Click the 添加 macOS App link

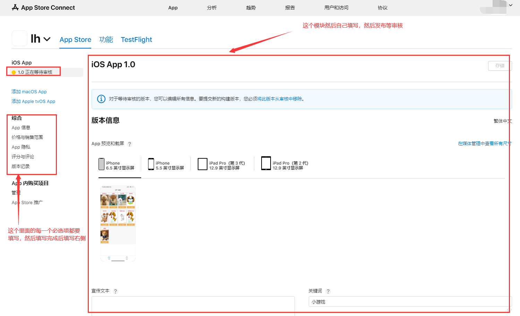click(x=29, y=91)
